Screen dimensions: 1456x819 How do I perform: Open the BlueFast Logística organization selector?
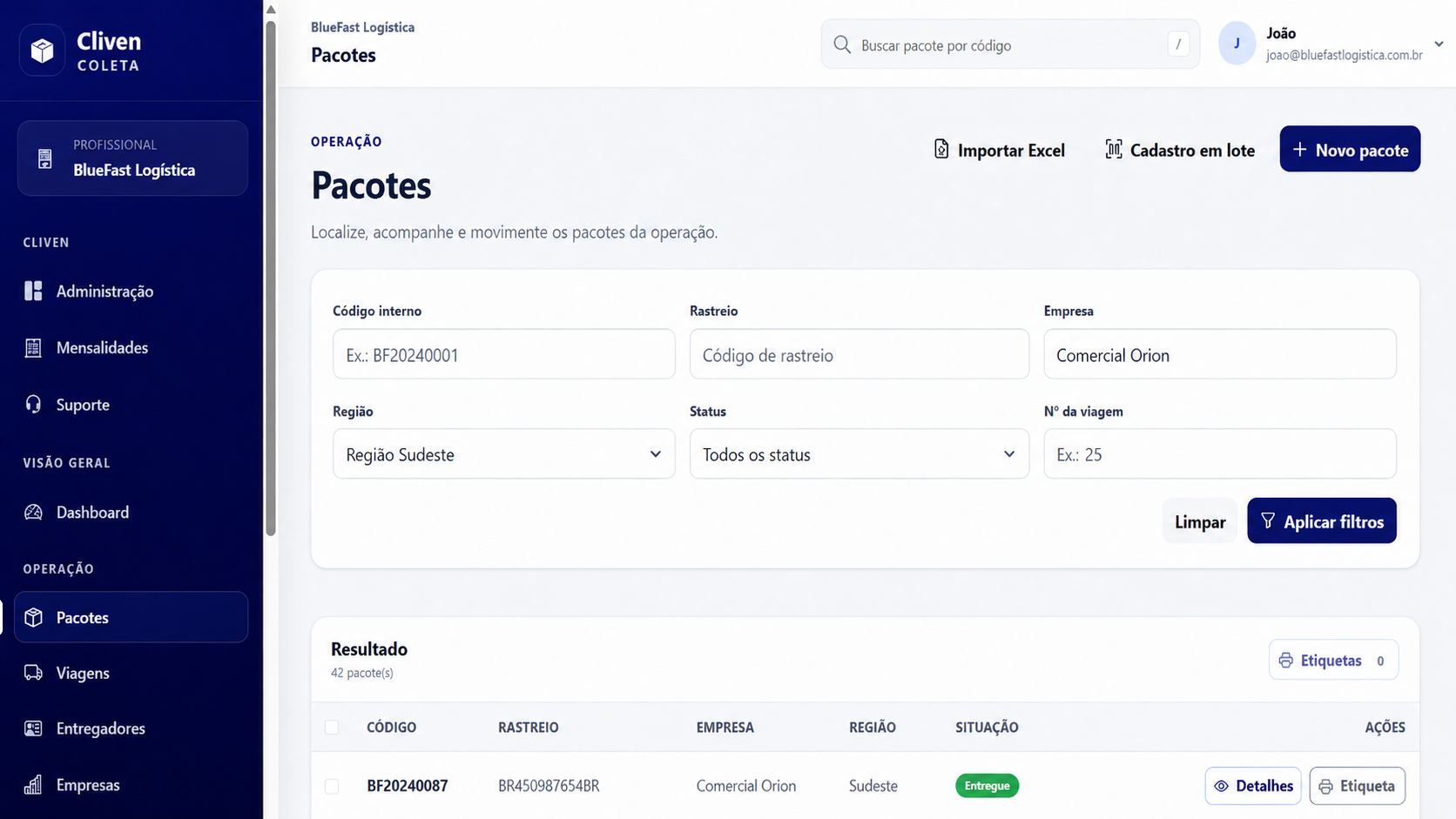[132, 158]
